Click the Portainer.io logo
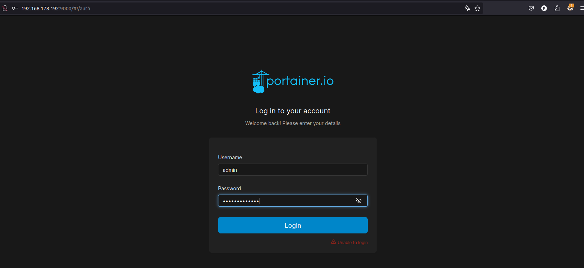Viewport: 584px width, 268px height. pos(293,82)
